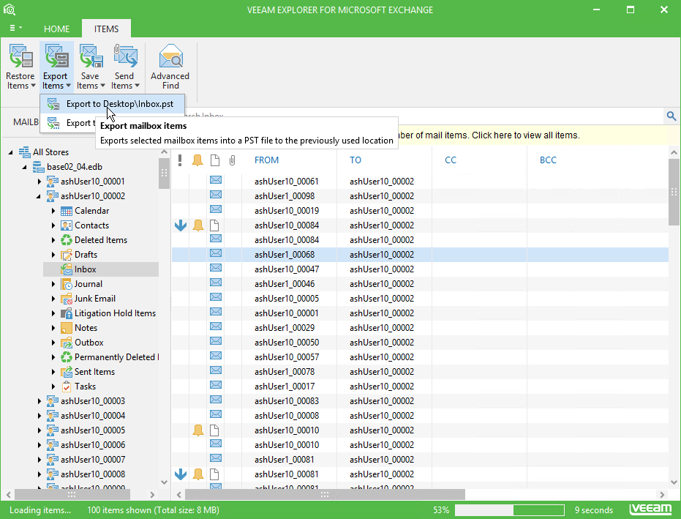Sort by the attachment paperclip column
This screenshot has width=681, height=519.
pos(233,160)
